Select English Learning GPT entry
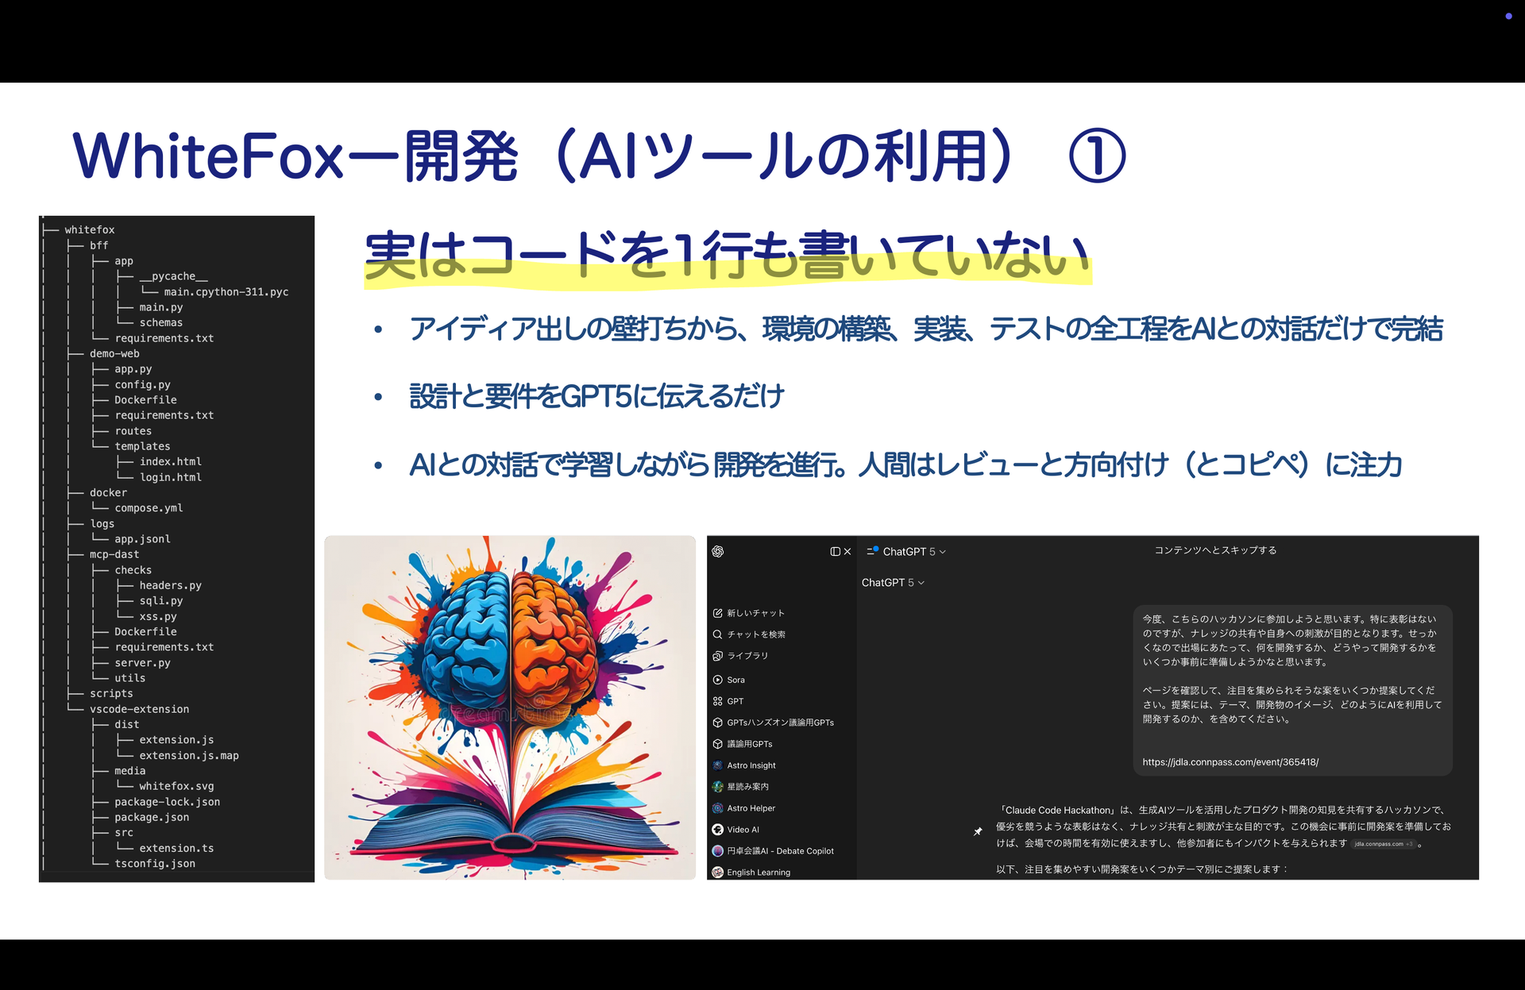Screen dimensions: 1525x990 758,873
